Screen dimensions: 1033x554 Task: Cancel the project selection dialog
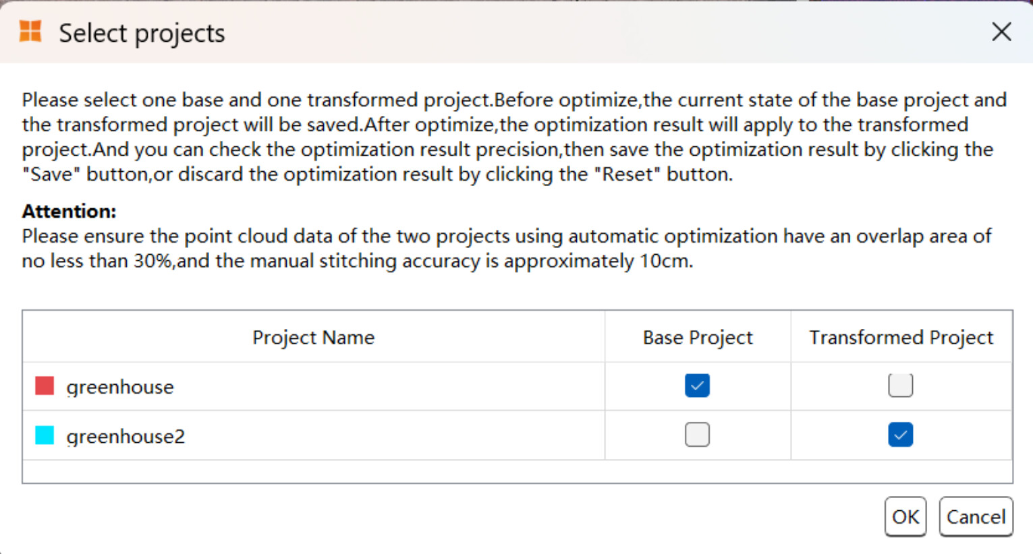[976, 517]
